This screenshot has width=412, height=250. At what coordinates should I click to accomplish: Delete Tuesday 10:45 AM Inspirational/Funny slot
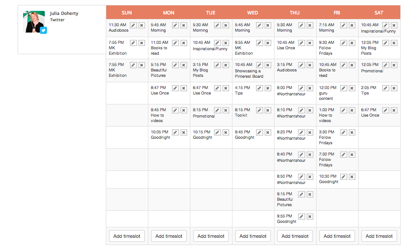[x=226, y=43]
